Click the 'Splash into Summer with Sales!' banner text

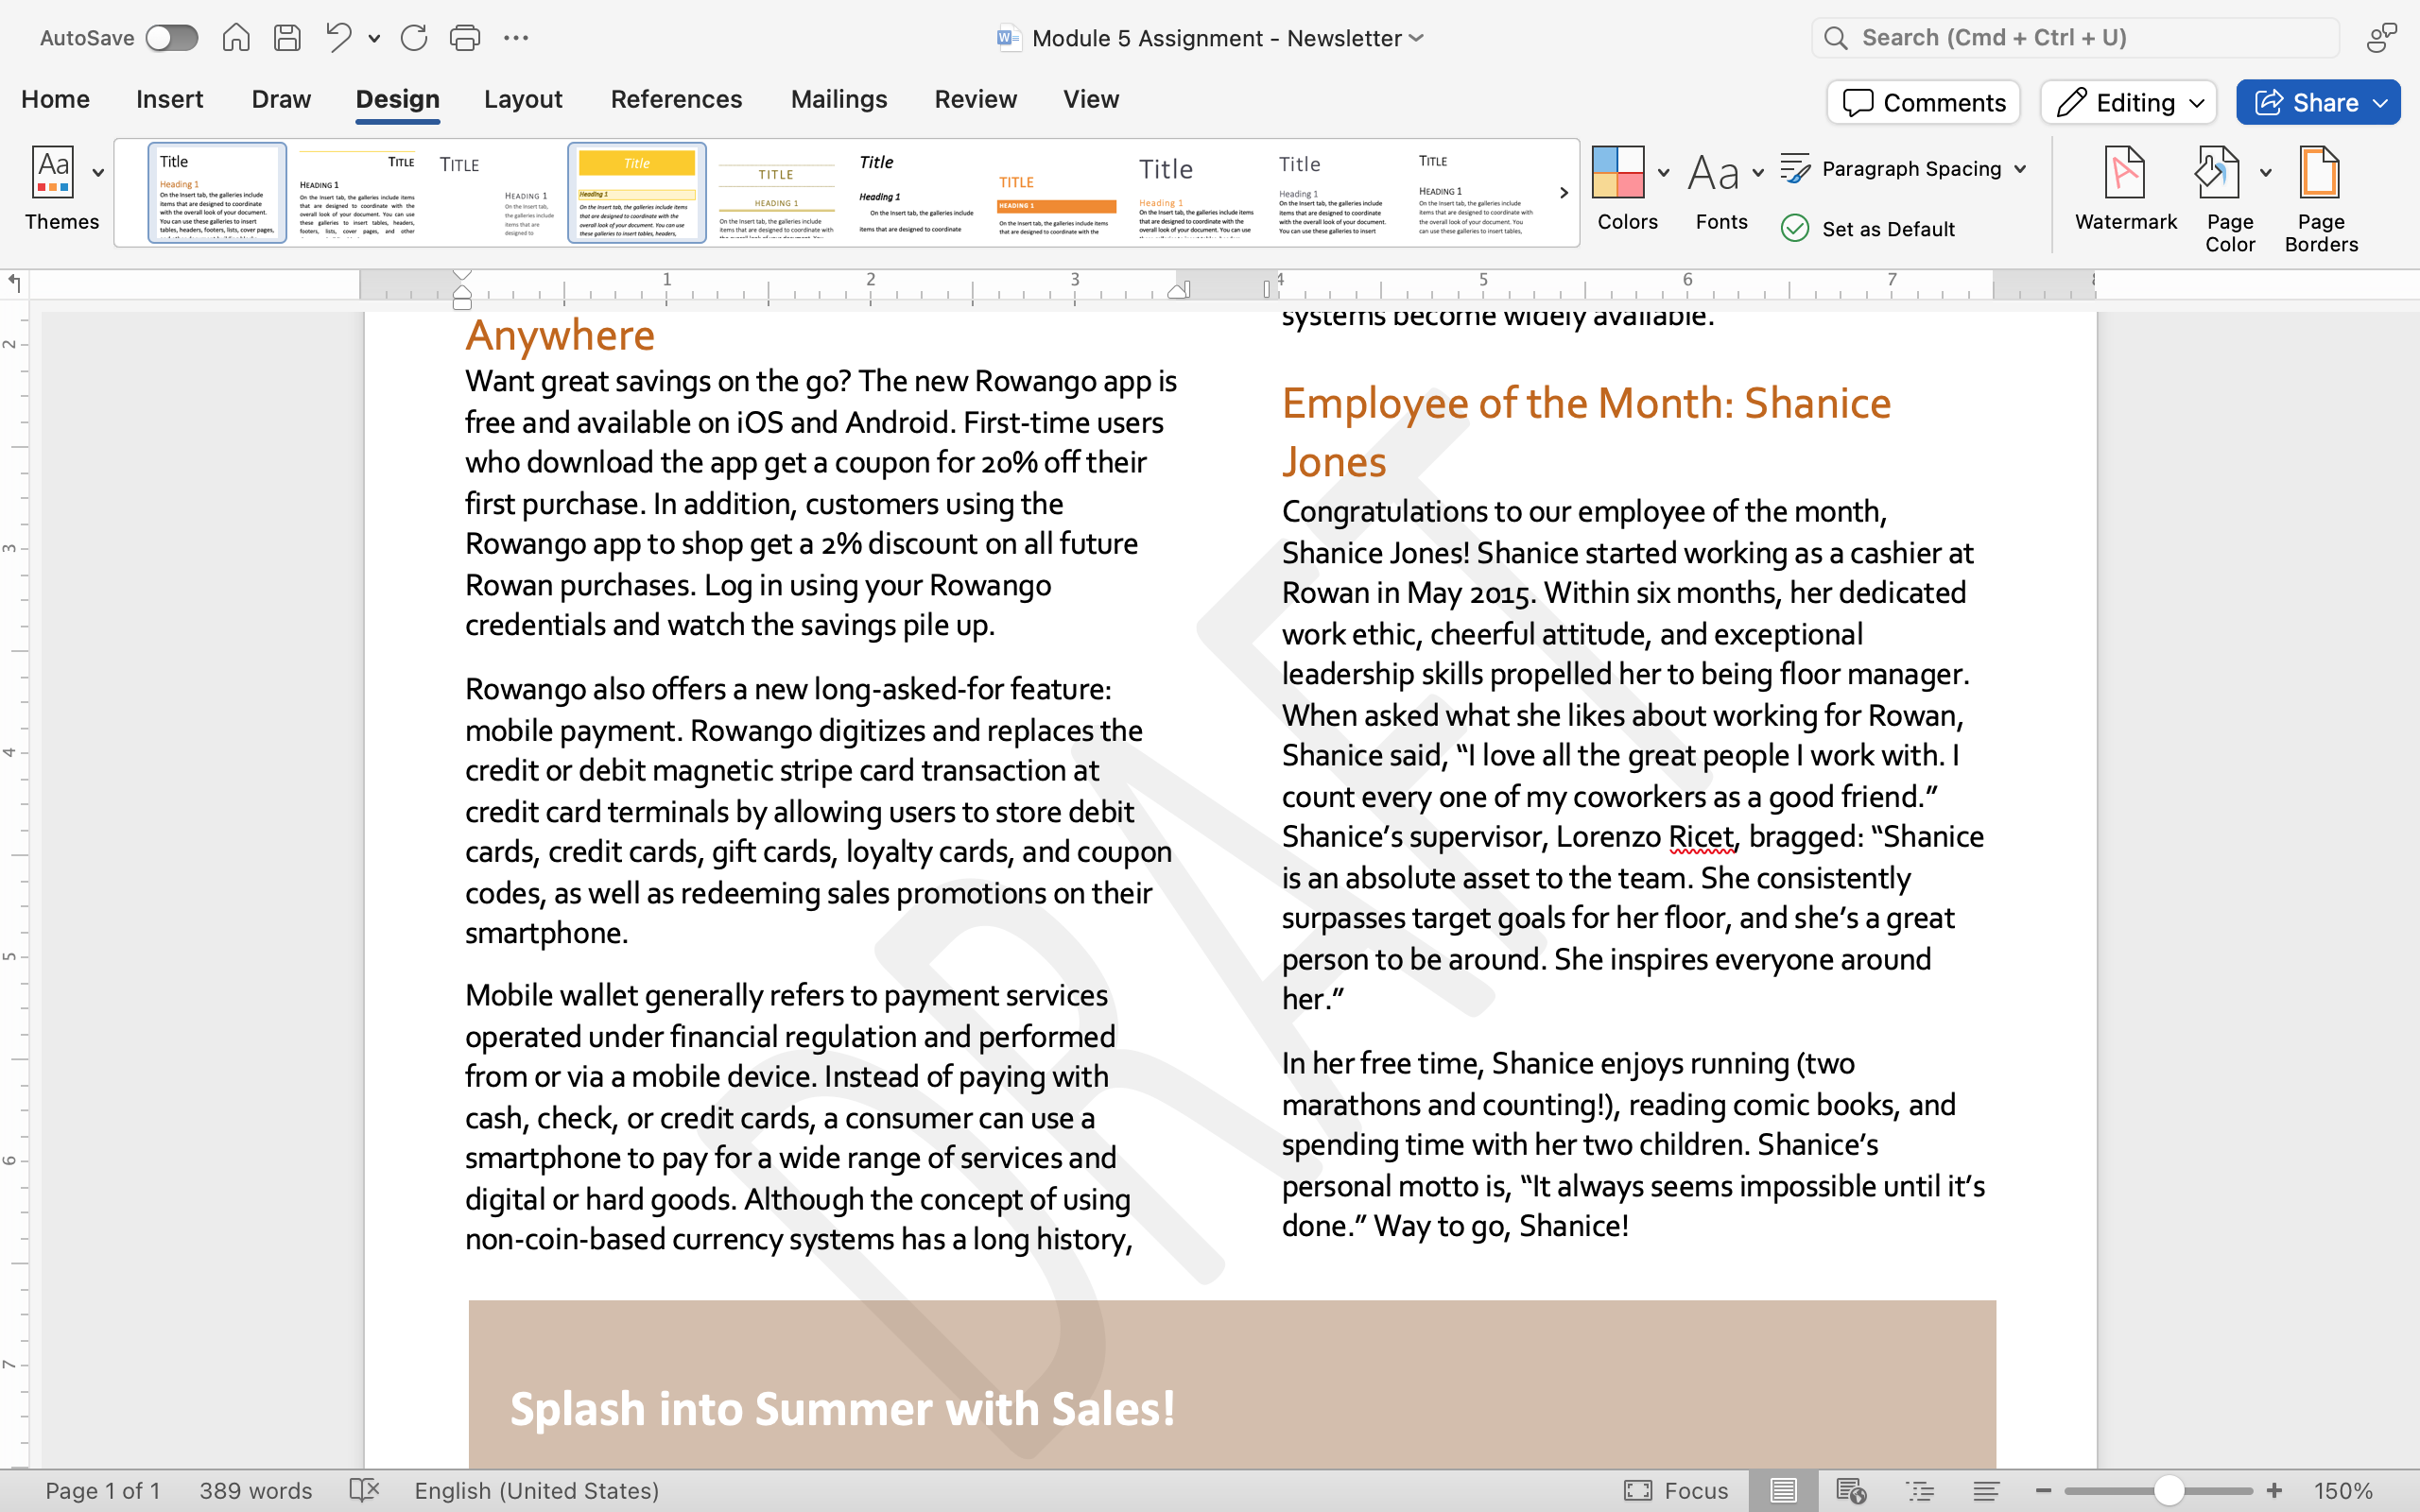coord(843,1408)
